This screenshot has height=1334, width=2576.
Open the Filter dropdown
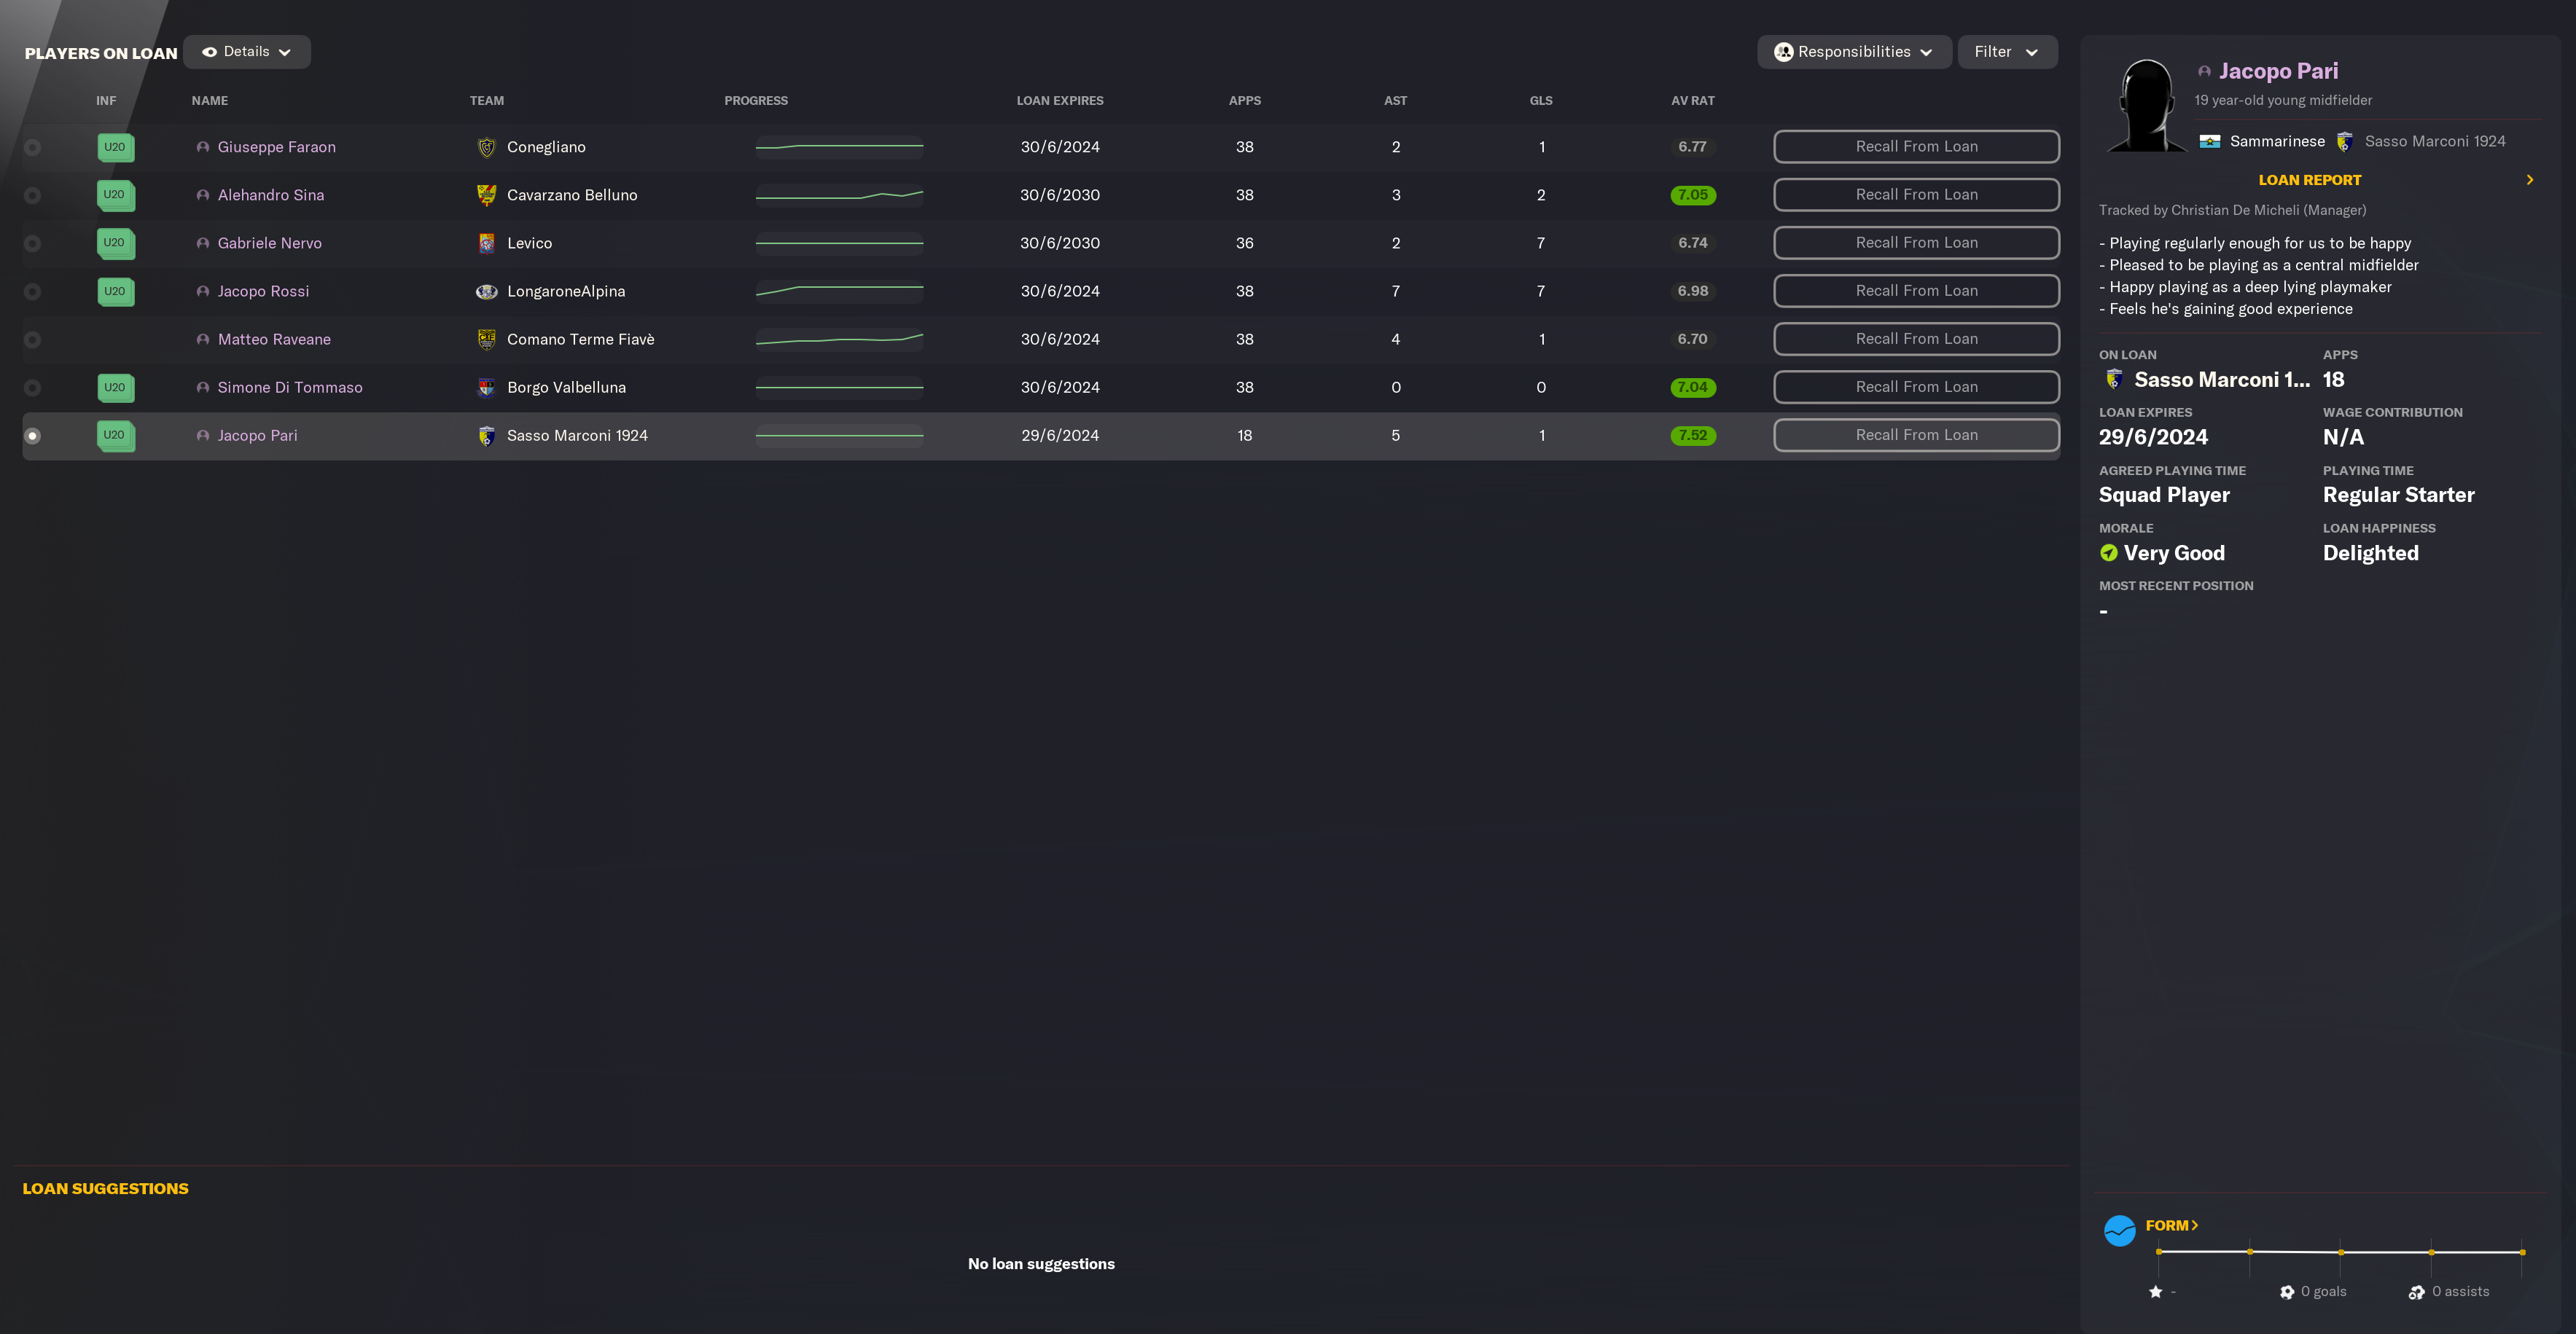[2006, 52]
